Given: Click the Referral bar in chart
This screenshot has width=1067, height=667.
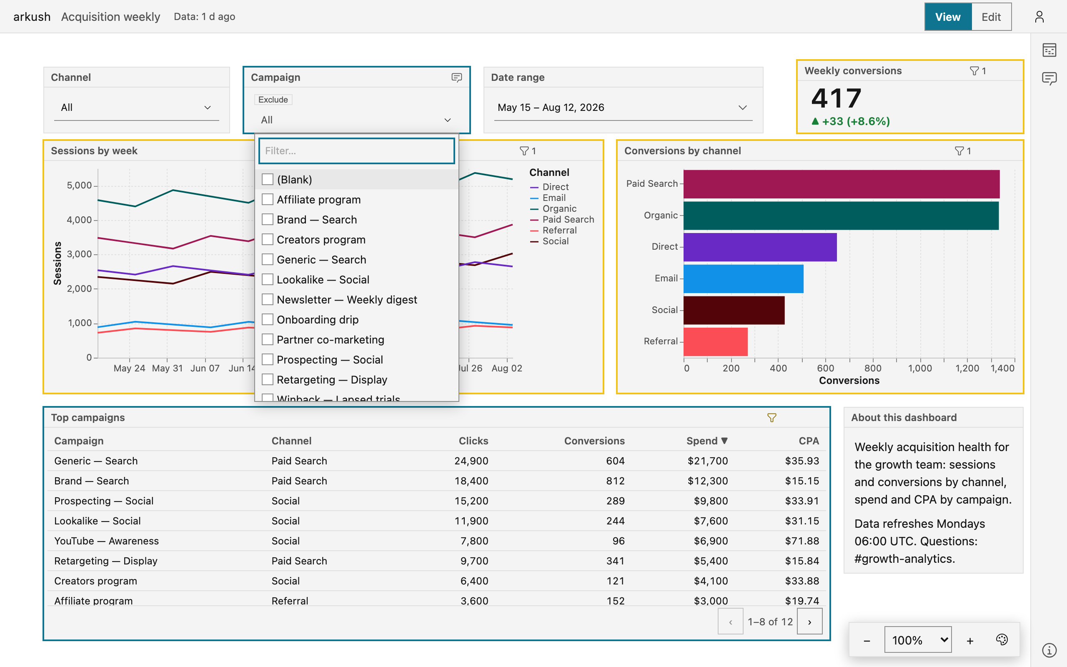Looking at the screenshot, I should [716, 342].
